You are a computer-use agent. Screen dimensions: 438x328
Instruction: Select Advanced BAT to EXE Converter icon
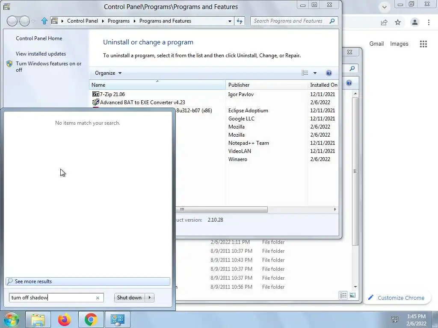click(x=95, y=102)
